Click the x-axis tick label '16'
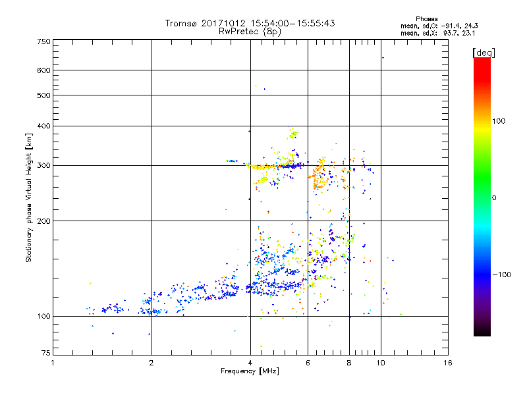This screenshot has height=395, width=527. click(x=448, y=363)
